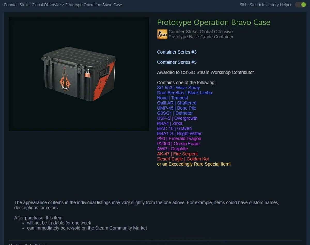Select Desert Eagle | Golden Koi item
The height and width of the screenshot is (245, 310).
click(x=183, y=159)
